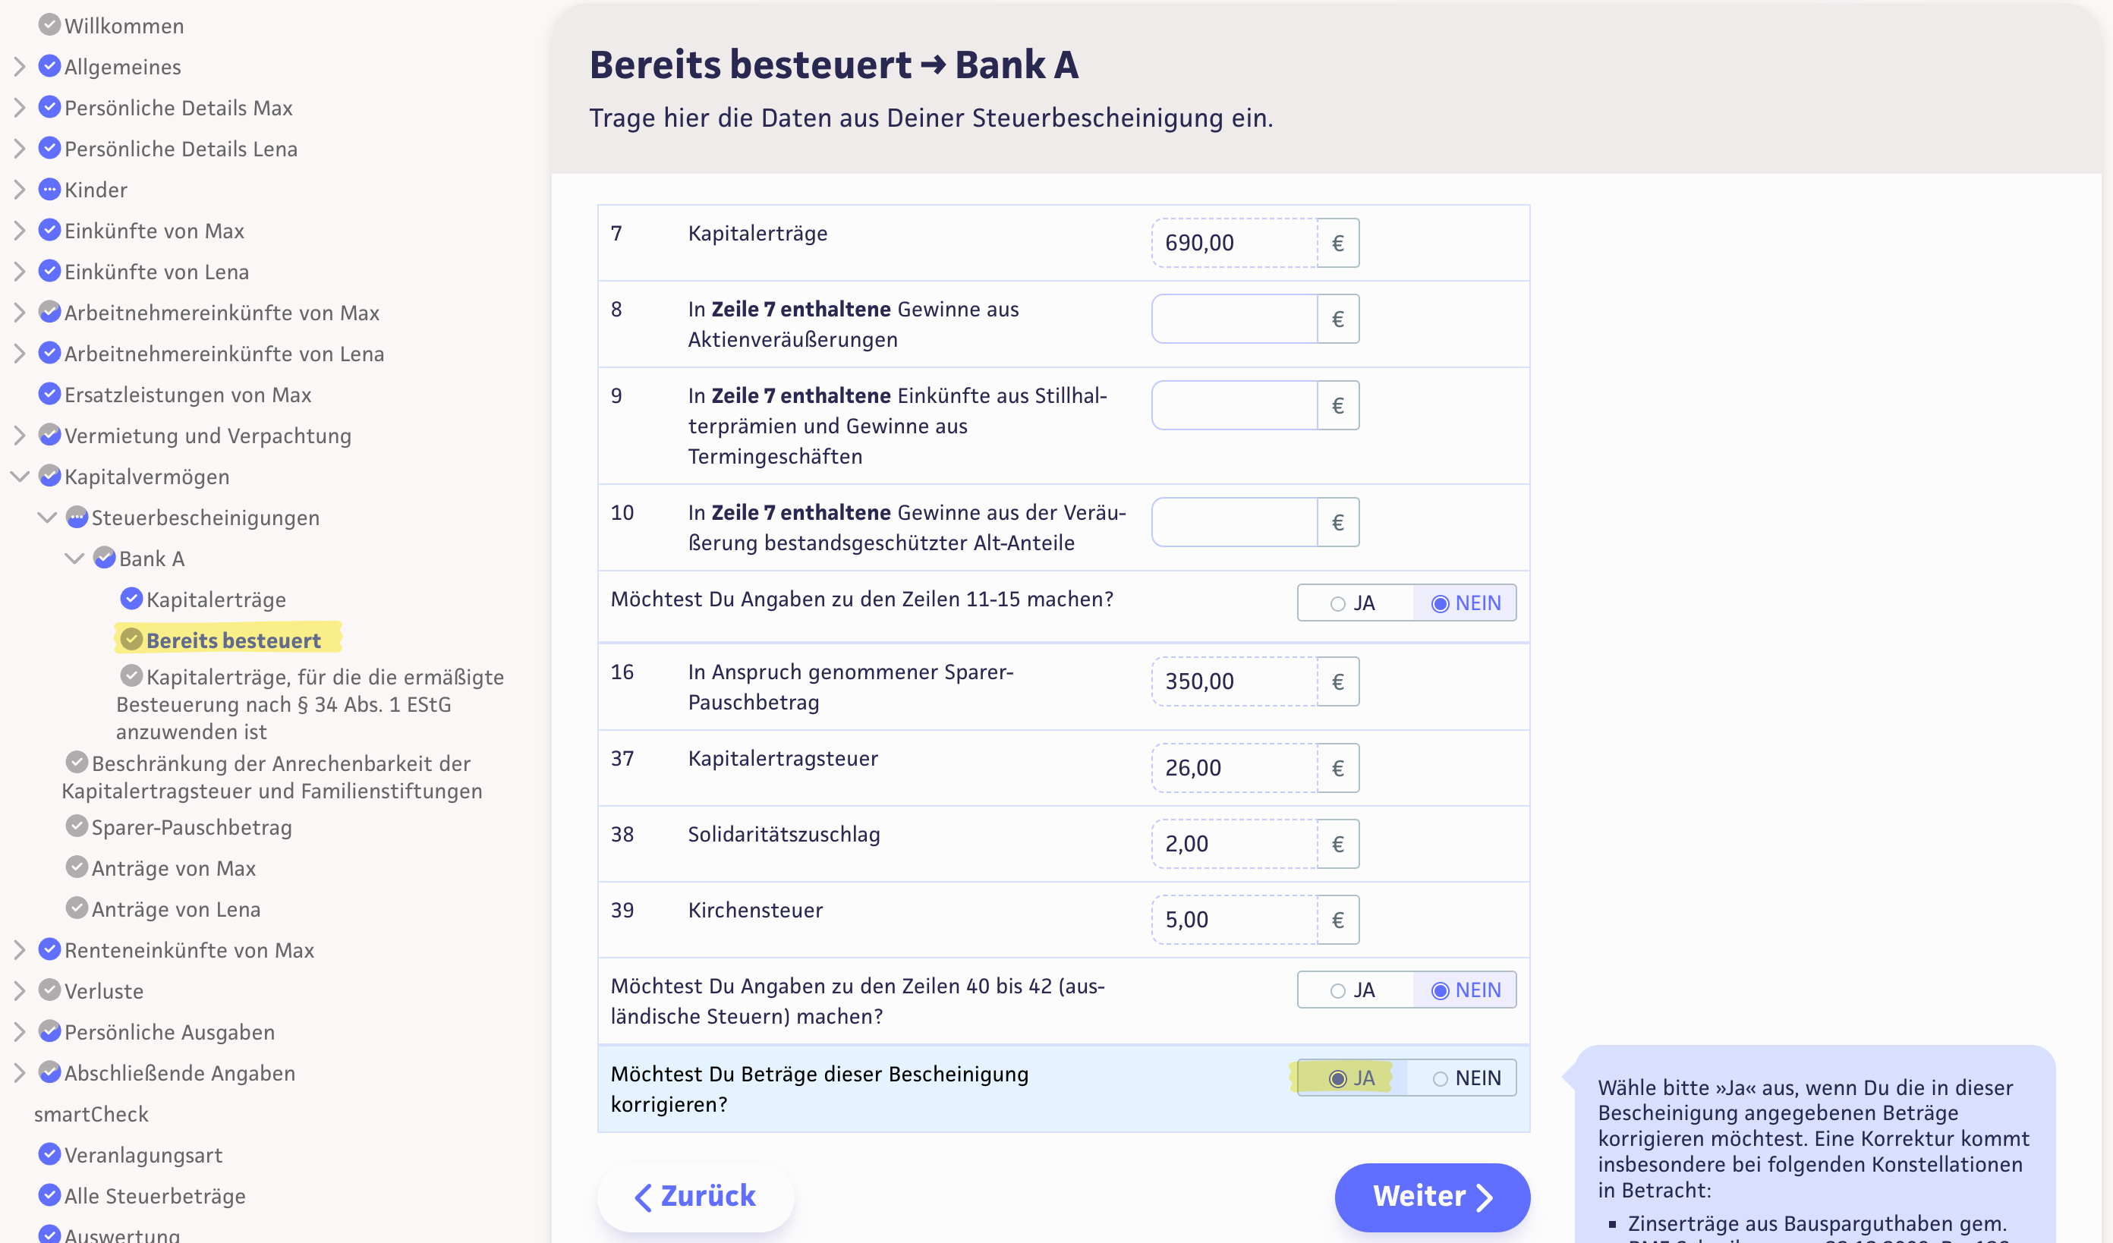Click the checkmark icon beside Veranlagungsart
The height and width of the screenshot is (1243, 2113).
49,1154
